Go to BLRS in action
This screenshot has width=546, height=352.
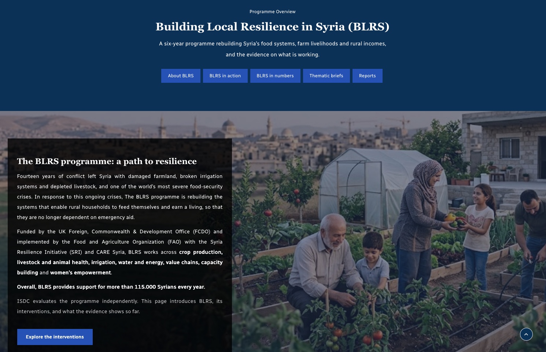coord(225,76)
